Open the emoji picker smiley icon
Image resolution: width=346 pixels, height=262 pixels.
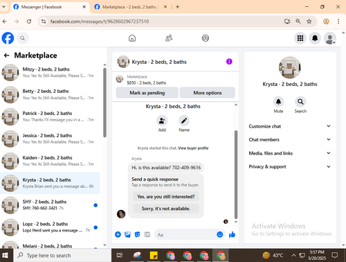(220, 235)
